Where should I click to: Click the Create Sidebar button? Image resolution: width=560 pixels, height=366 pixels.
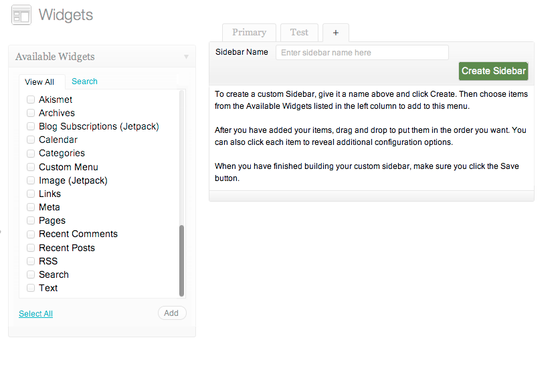pos(493,71)
